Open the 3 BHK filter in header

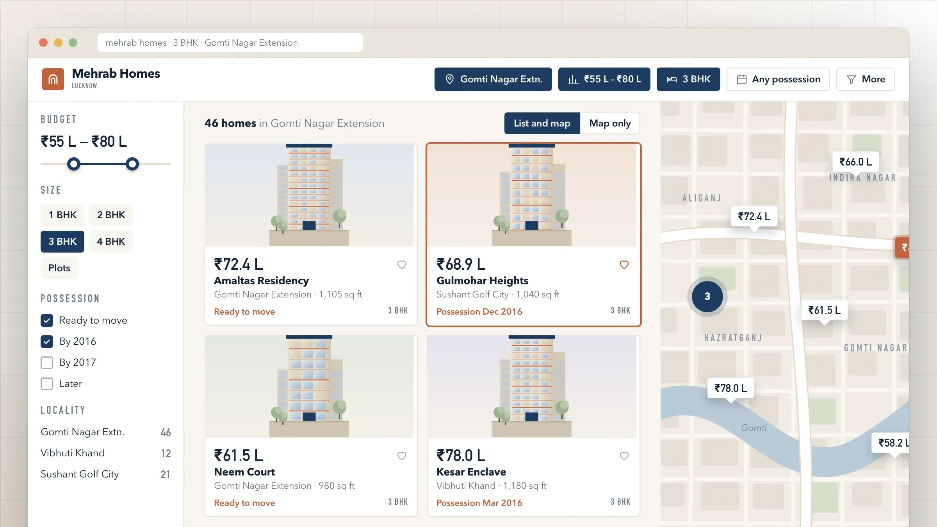click(x=688, y=79)
